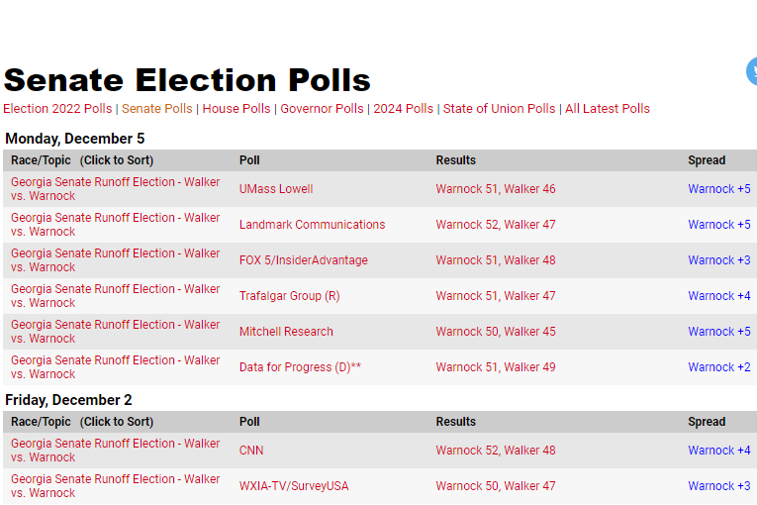Open the UMass Lowell poll
This screenshot has height=505, width=757.
click(276, 189)
